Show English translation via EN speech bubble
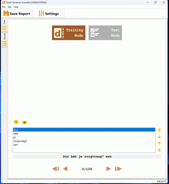 [x=16, y=122]
